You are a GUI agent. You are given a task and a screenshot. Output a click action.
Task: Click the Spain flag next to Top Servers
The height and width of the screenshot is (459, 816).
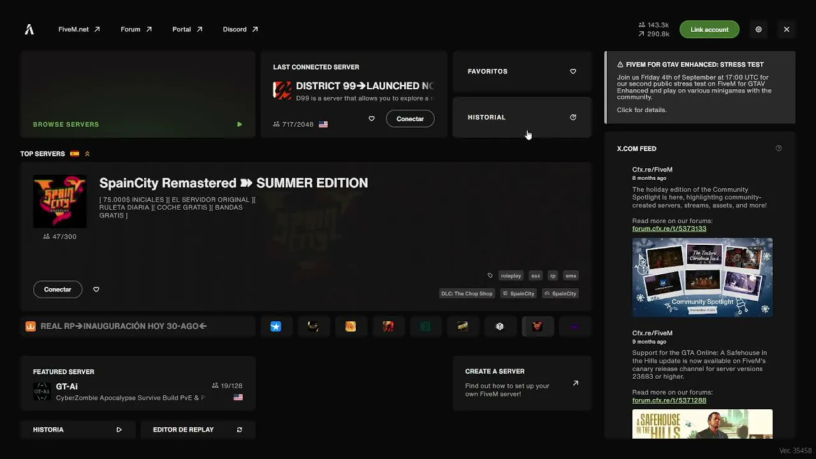coord(75,154)
